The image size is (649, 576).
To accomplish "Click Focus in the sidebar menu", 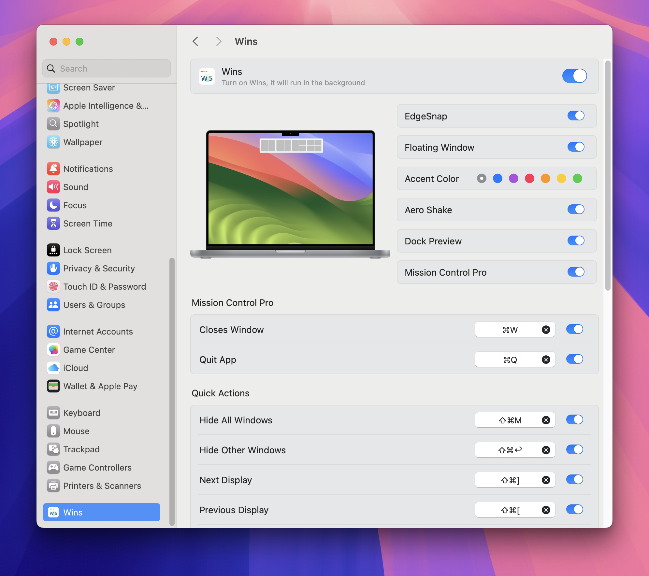I will point(75,205).
